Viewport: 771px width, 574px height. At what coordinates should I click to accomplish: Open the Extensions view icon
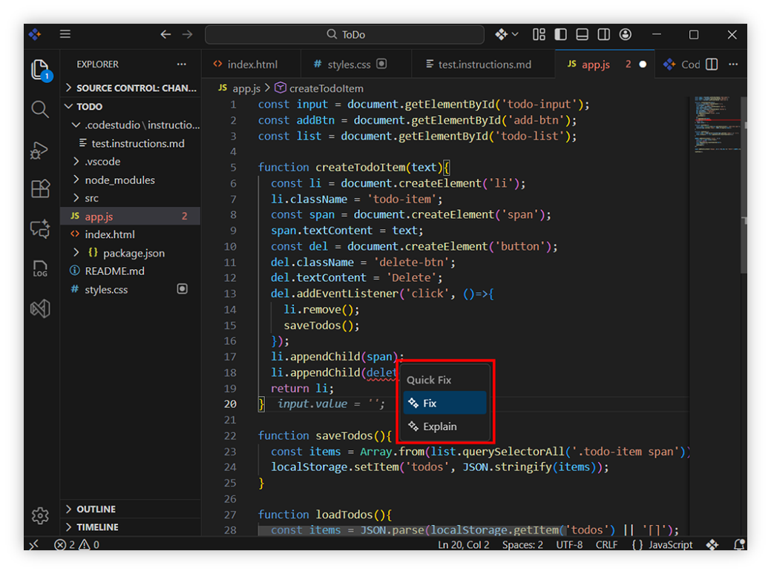[x=40, y=189]
